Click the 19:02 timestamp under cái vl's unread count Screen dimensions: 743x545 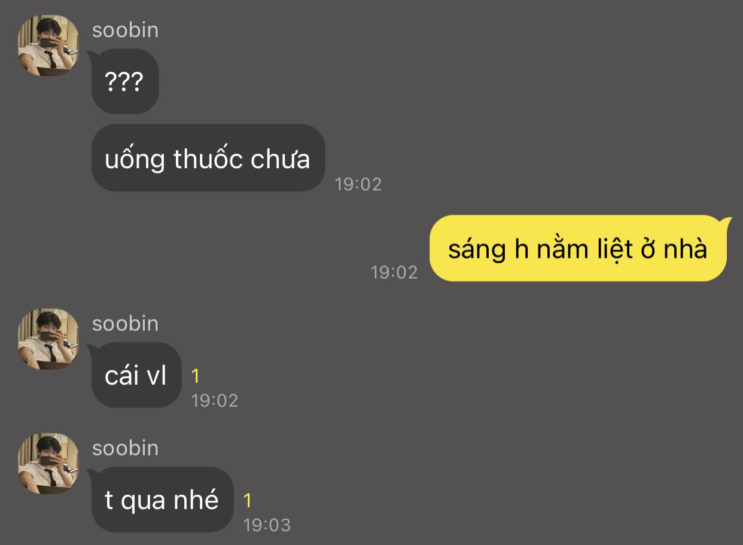point(215,400)
